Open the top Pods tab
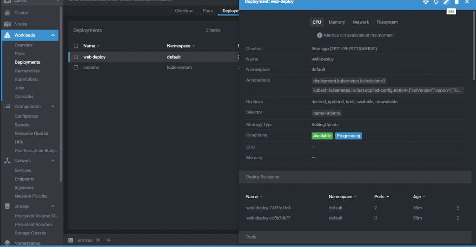Screen dimensions: 476x247 click(208, 11)
